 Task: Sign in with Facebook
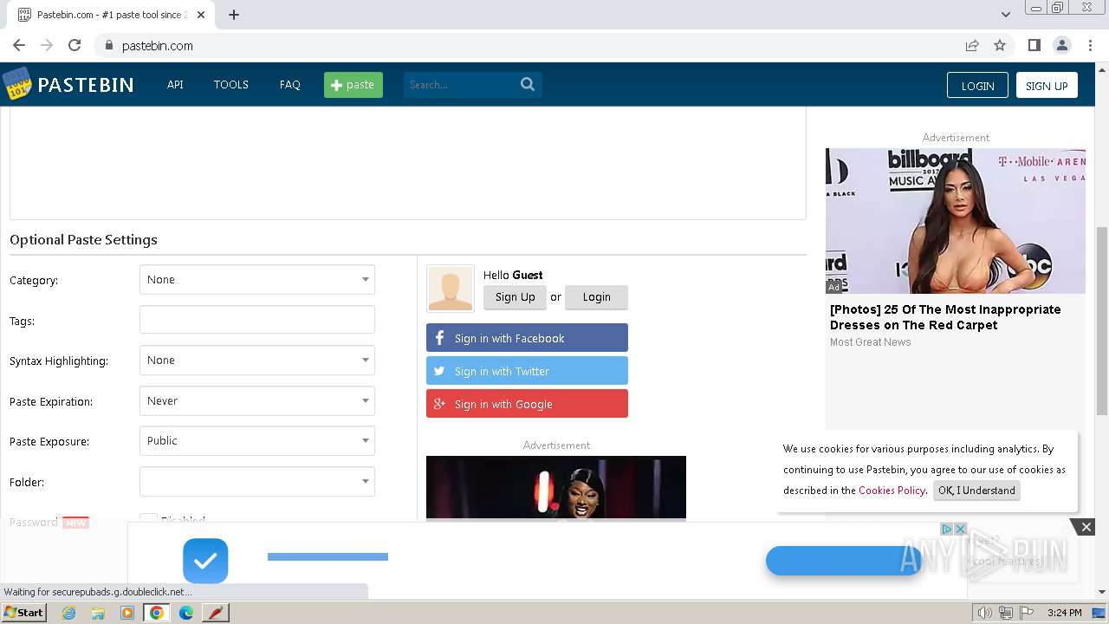(527, 338)
